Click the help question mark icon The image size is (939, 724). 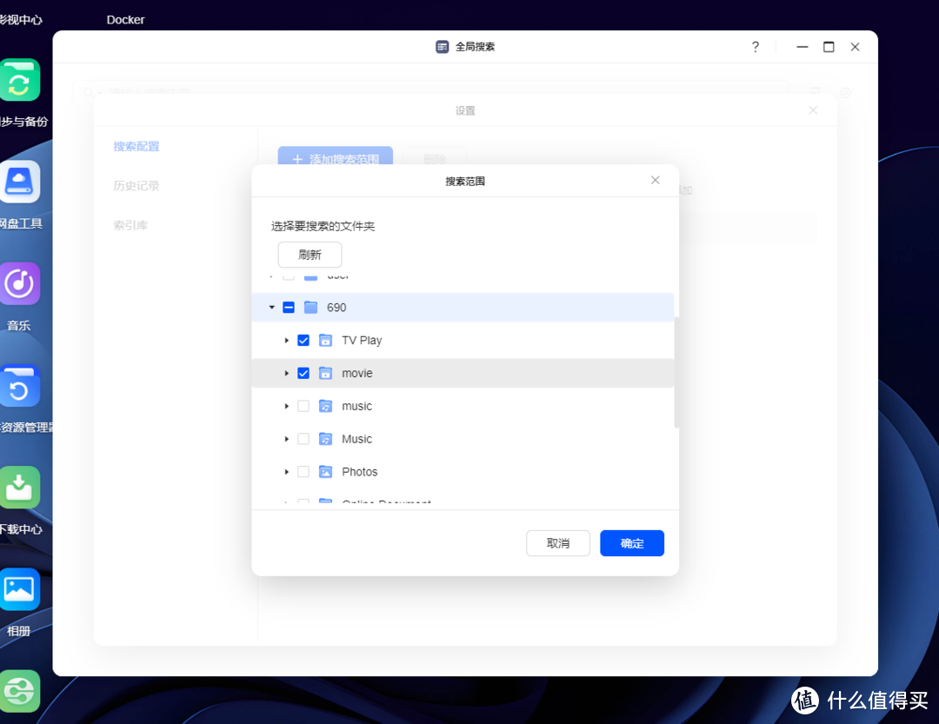(x=755, y=47)
